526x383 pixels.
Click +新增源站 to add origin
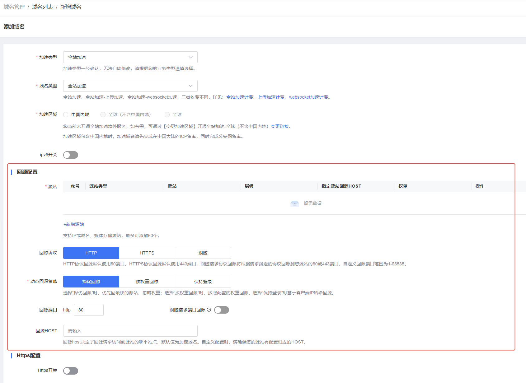tap(74, 224)
